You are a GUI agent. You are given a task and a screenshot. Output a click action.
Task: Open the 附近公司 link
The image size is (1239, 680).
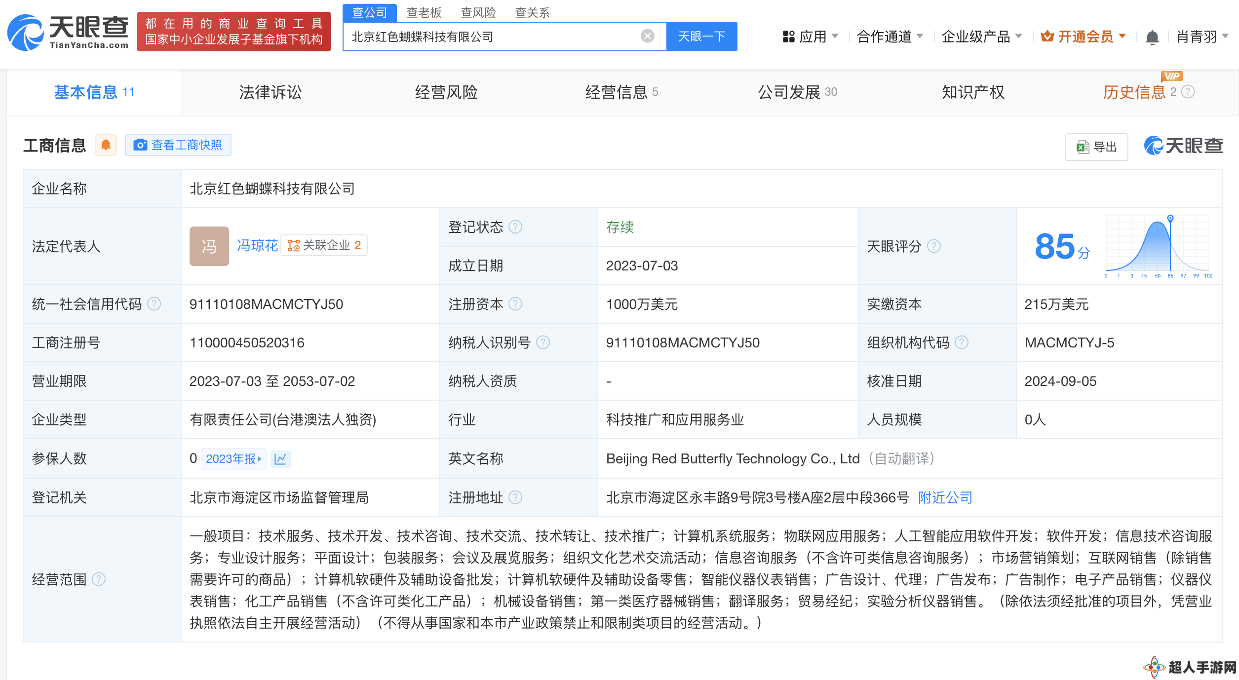click(x=945, y=497)
